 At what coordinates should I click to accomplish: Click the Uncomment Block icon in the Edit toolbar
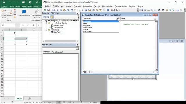tap(174, 10)
